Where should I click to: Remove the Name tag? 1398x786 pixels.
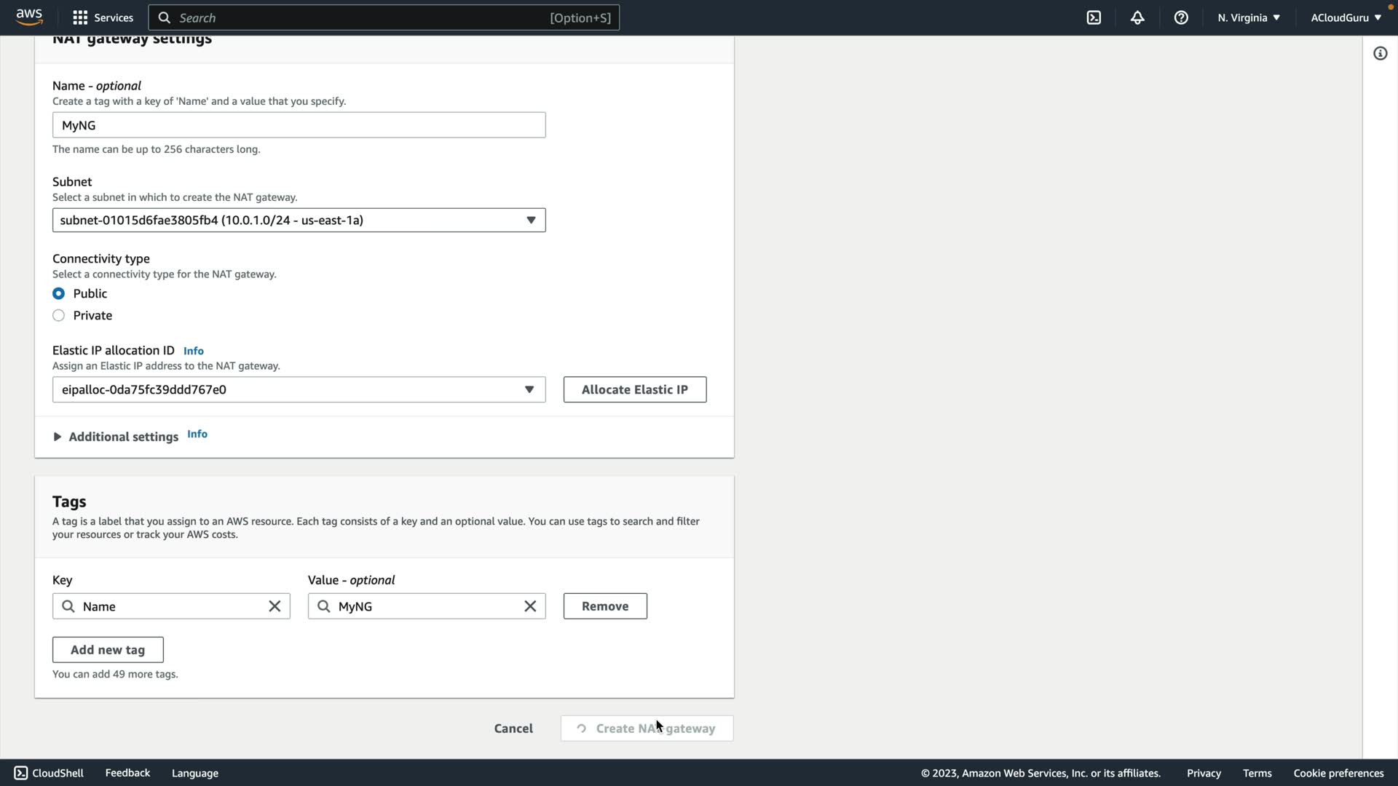tap(604, 606)
